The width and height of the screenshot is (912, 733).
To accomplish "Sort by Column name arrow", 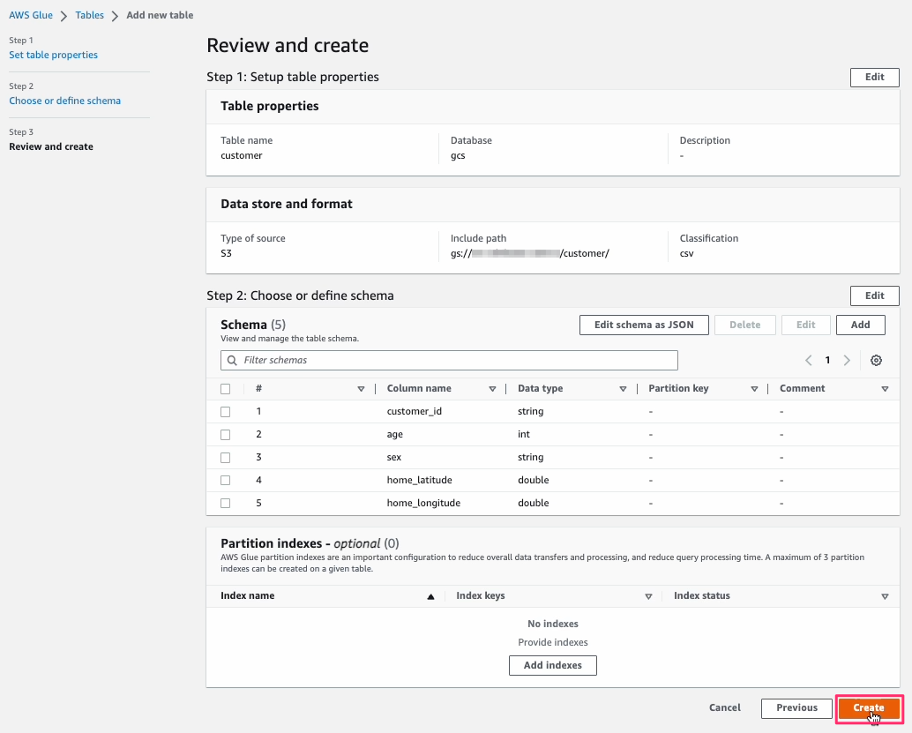I will 492,389.
